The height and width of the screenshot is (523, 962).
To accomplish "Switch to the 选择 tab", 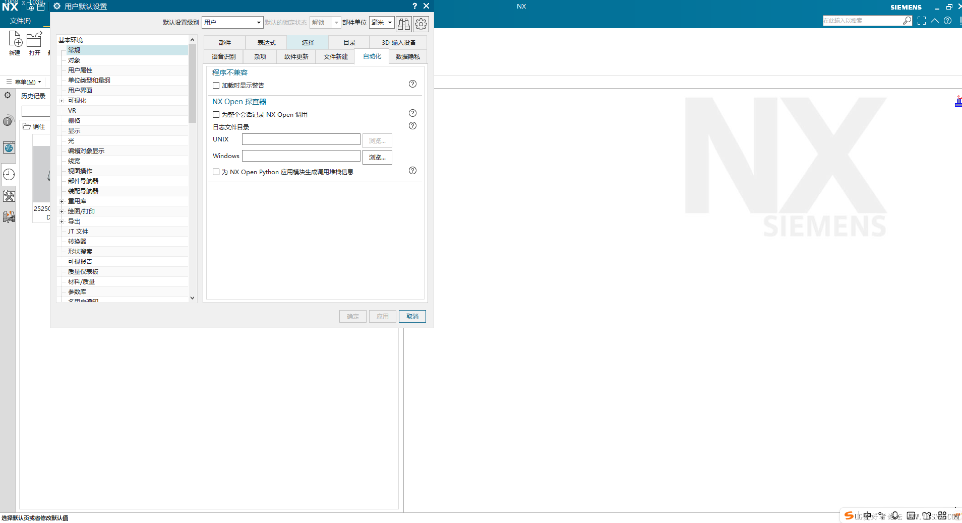I will (x=308, y=43).
